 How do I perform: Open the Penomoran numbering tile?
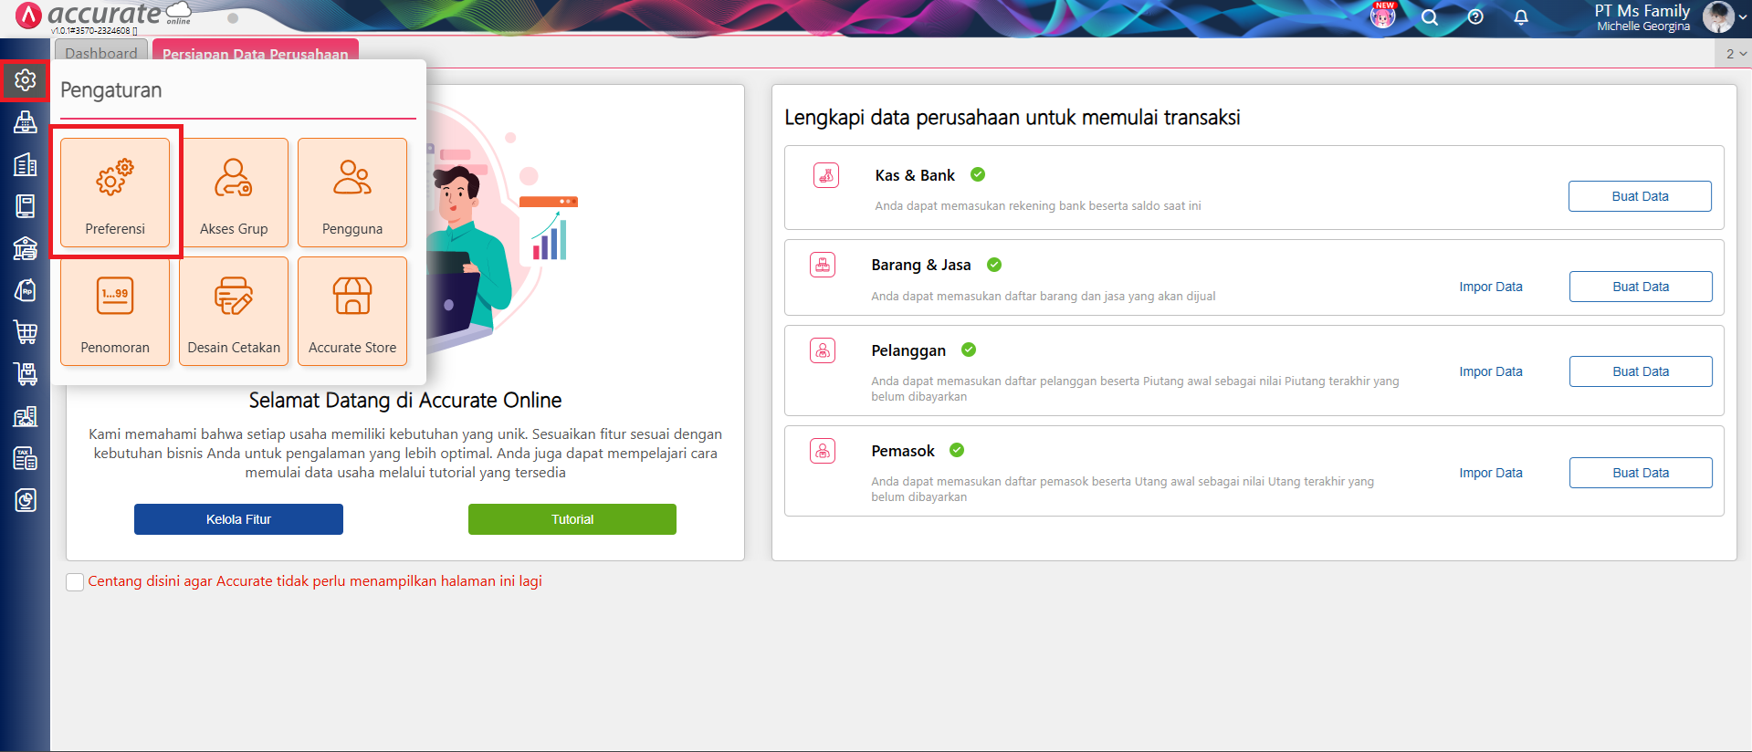click(115, 311)
